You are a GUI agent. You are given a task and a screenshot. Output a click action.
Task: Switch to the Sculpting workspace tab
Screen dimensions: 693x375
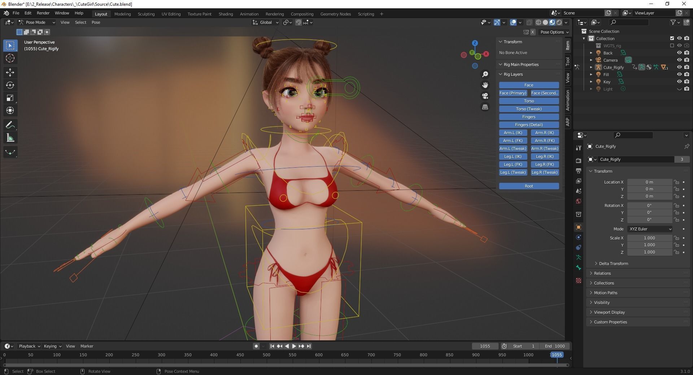pos(146,14)
